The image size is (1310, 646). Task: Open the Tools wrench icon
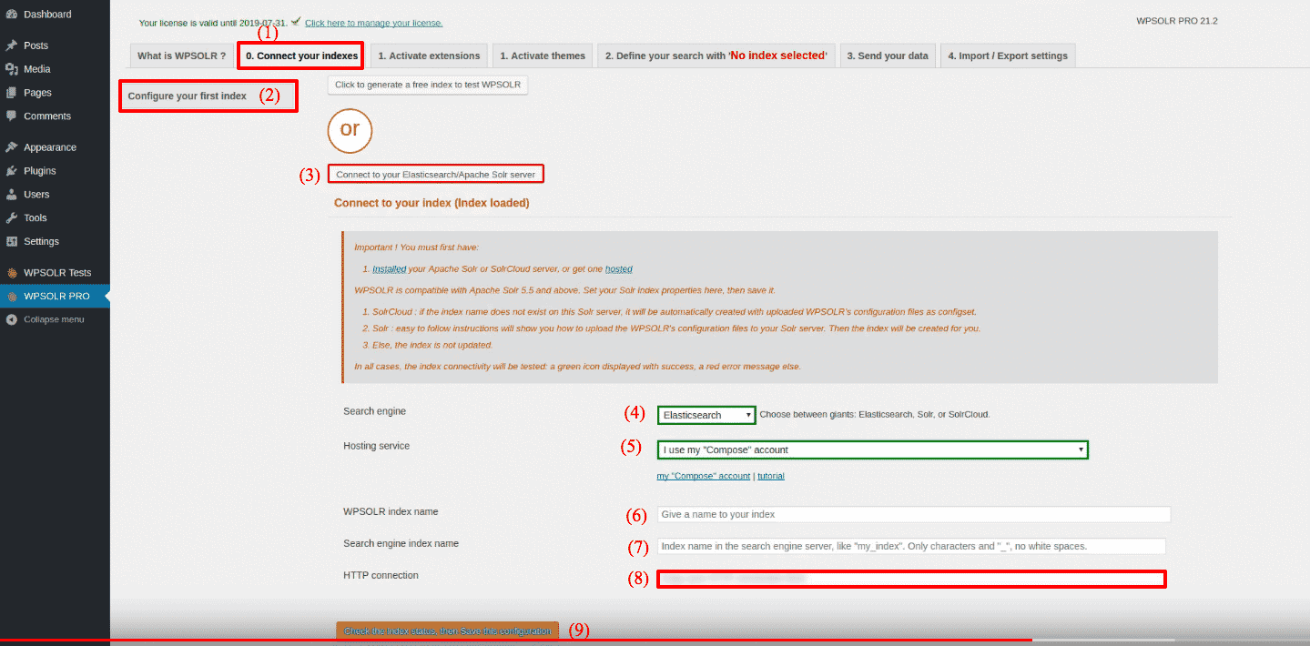point(12,218)
